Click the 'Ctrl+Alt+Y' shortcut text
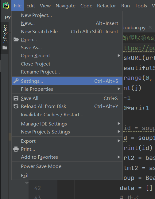 (106, 106)
